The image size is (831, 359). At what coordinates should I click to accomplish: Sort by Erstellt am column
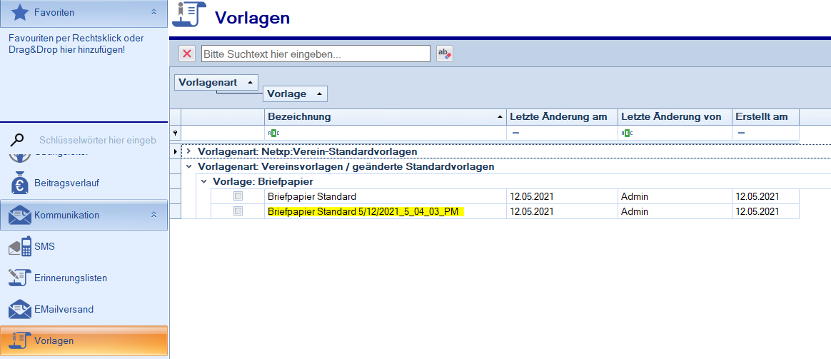[x=766, y=116]
